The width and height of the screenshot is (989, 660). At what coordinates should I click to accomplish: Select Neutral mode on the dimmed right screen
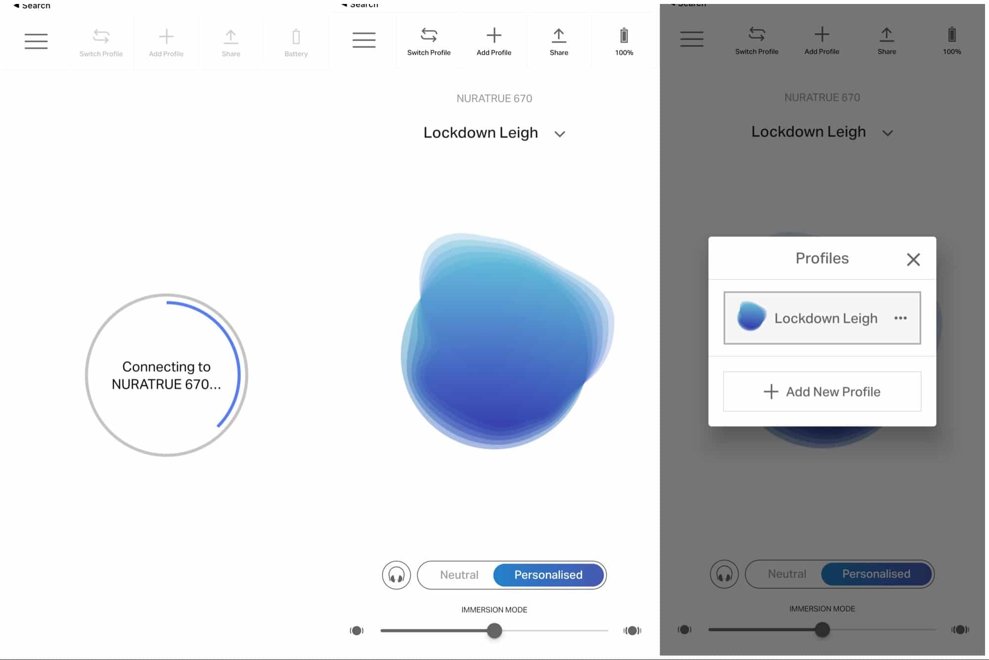[x=787, y=574]
